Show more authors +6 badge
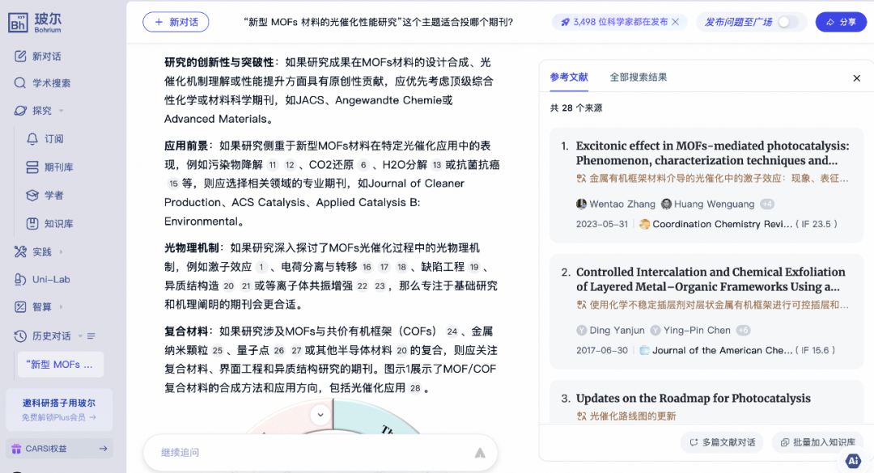Viewport: 874px width, 473px height. 743,331
